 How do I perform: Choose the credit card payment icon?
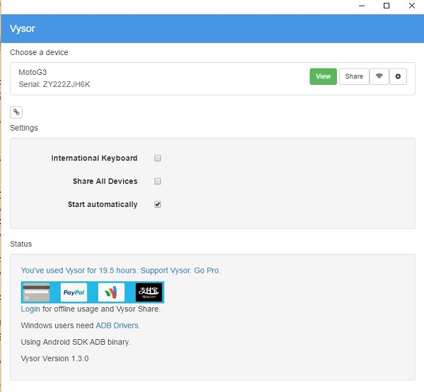(37, 292)
